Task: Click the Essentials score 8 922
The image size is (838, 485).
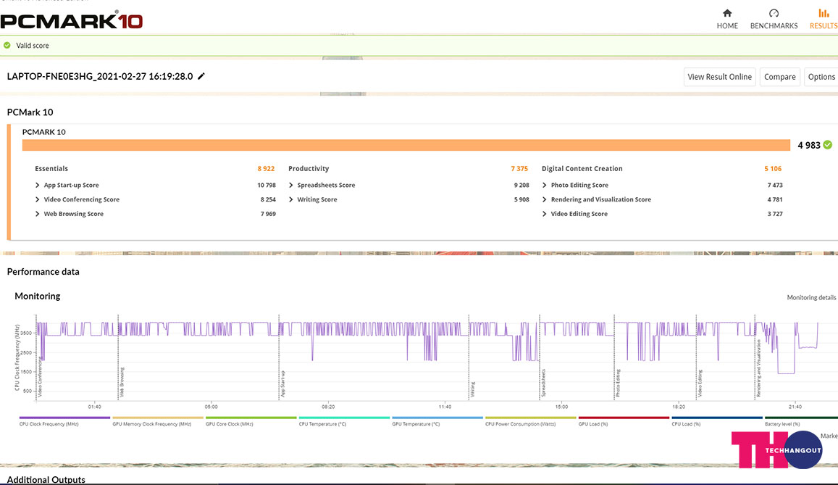Action: (x=266, y=168)
